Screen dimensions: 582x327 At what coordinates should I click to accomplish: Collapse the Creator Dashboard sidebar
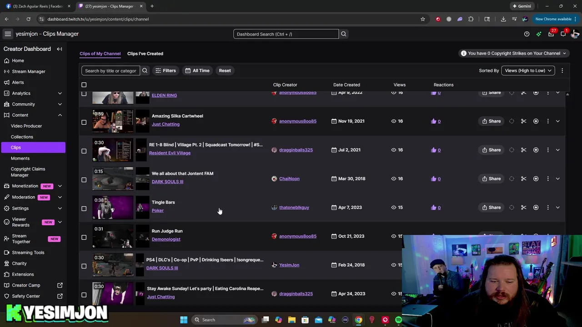tap(60, 49)
